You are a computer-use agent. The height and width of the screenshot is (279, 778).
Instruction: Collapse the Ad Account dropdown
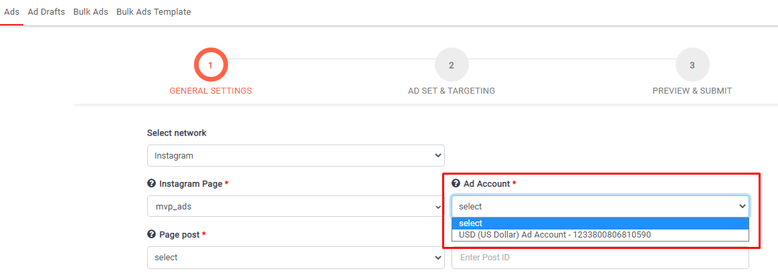pyautogui.click(x=600, y=207)
